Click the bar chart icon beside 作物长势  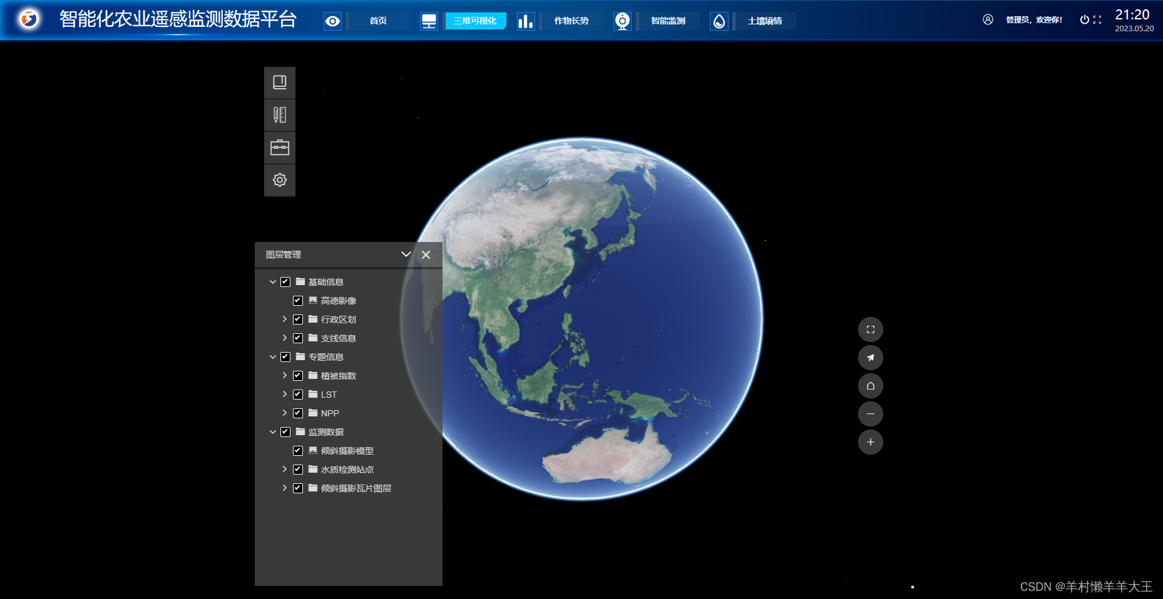[x=526, y=21]
